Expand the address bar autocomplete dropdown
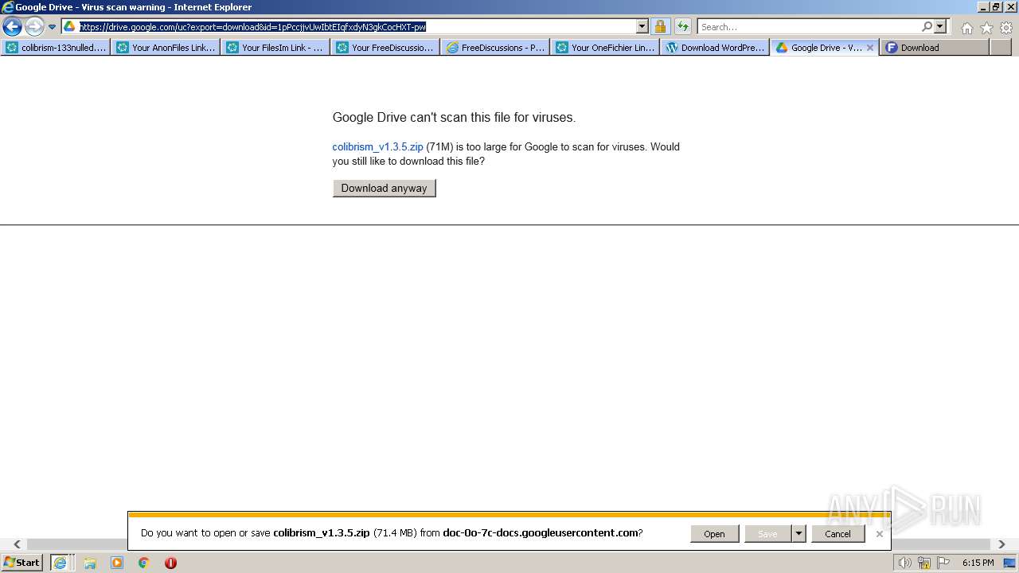The height and width of the screenshot is (573, 1019). 642,26
